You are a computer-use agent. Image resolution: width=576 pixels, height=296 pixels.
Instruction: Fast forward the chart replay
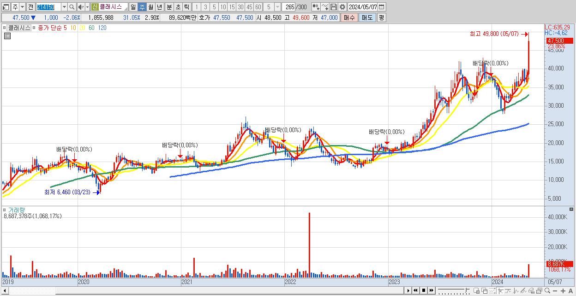point(431,290)
